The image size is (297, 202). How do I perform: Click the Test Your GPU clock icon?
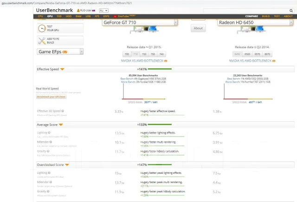(x=42, y=28)
